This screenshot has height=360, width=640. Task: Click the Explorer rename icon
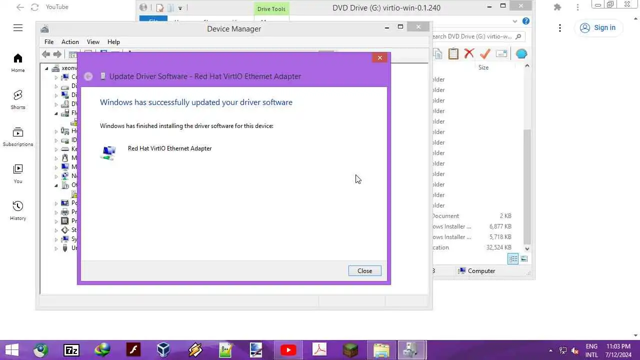pos(501,54)
